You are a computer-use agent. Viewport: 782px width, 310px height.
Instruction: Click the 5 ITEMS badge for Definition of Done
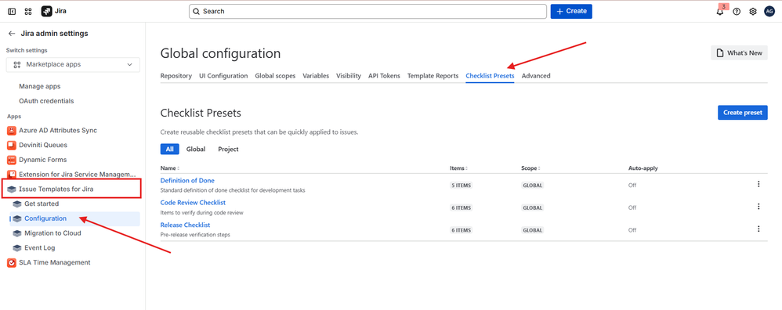(x=461, y=186)
